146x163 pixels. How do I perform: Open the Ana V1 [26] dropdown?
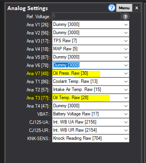(x=91, y=25)
